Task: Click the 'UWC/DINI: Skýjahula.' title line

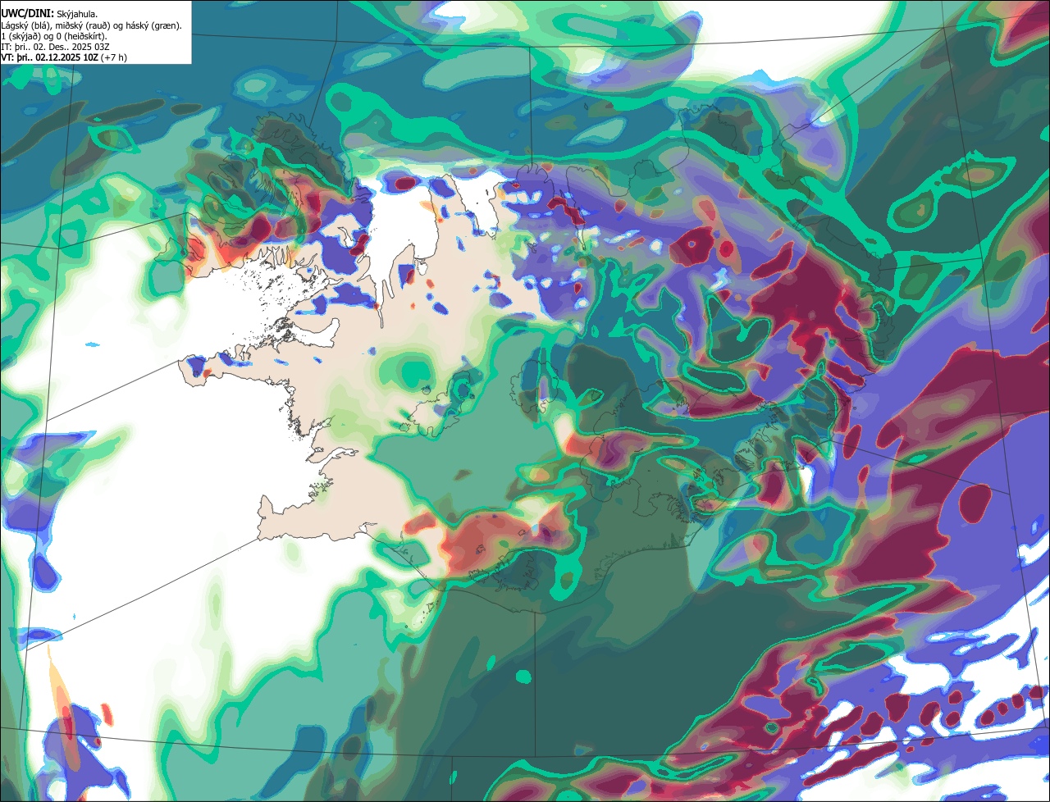Action: pos(49,14)
